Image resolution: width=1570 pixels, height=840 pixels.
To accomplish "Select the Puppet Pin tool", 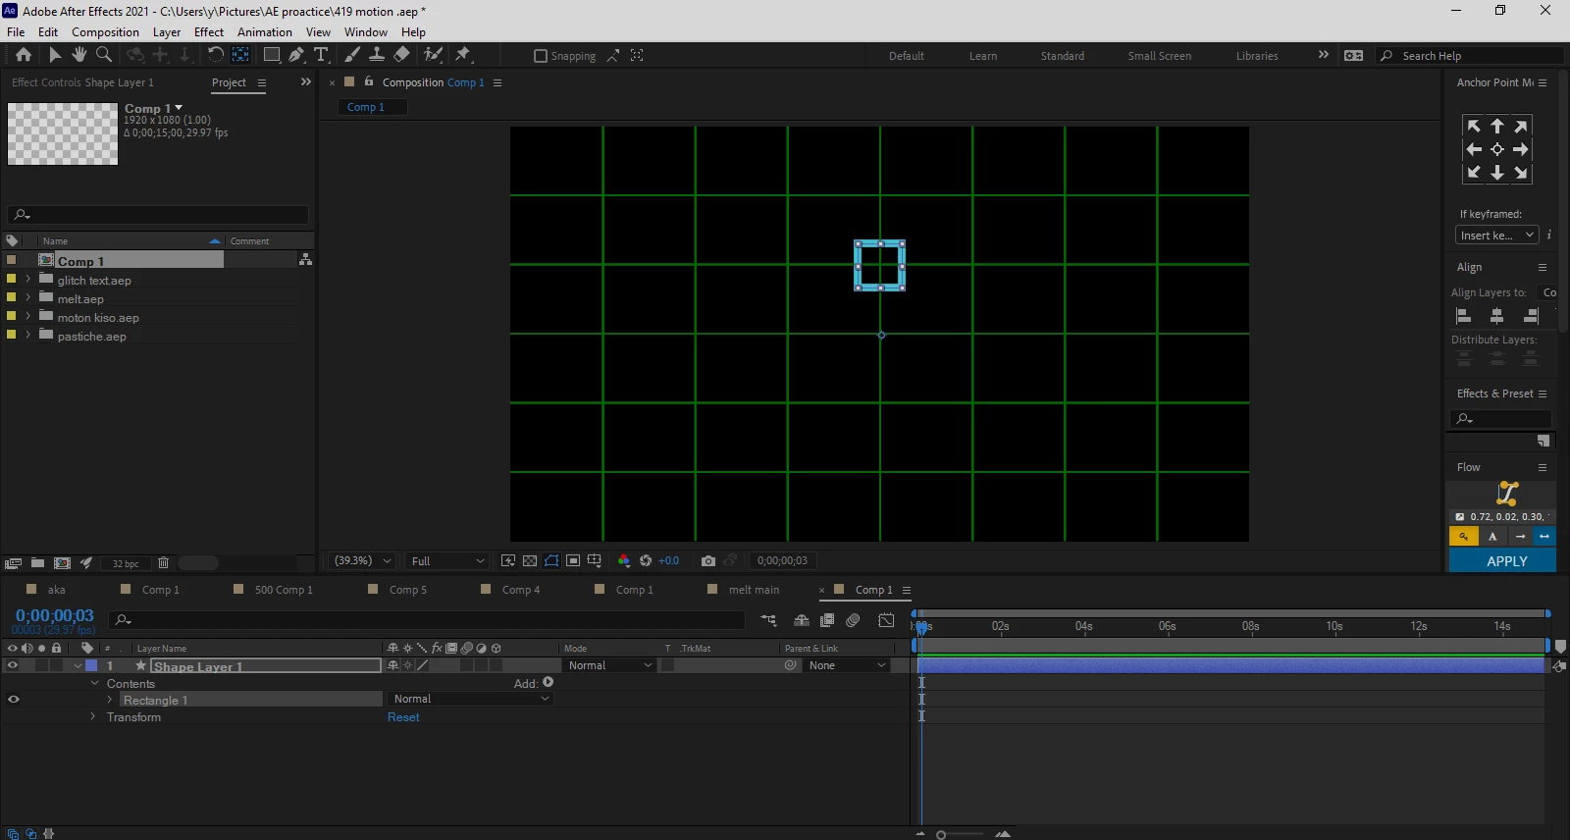I will coord(463,55).
